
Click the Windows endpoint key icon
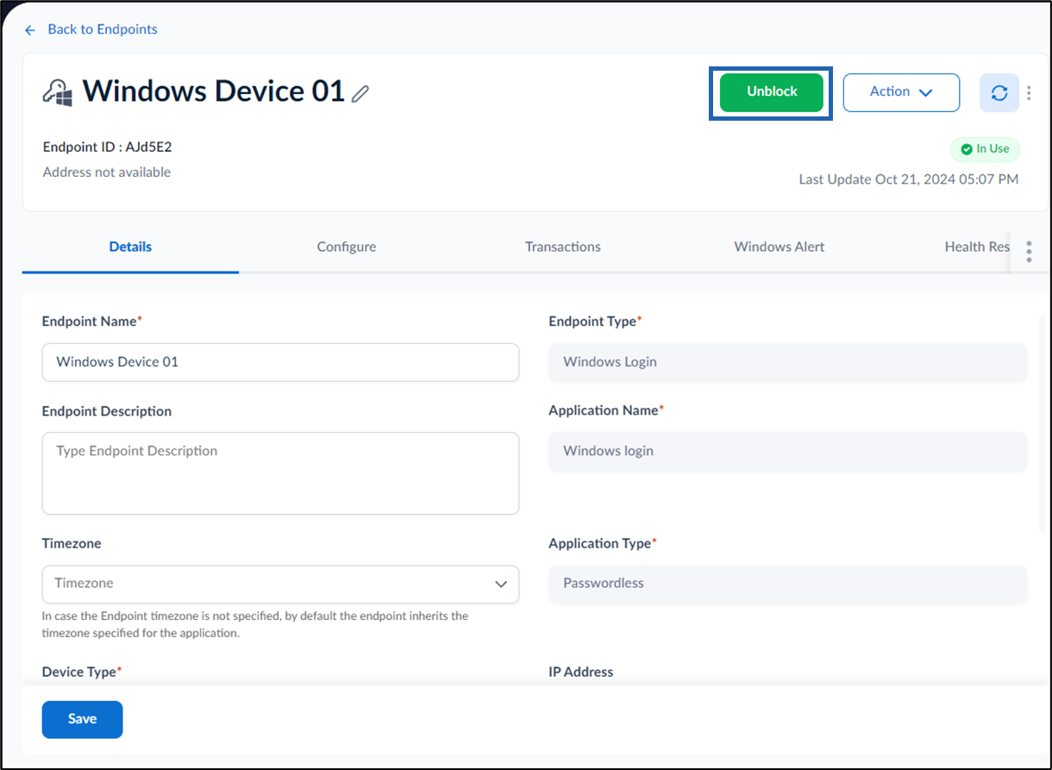click(58, 92)
